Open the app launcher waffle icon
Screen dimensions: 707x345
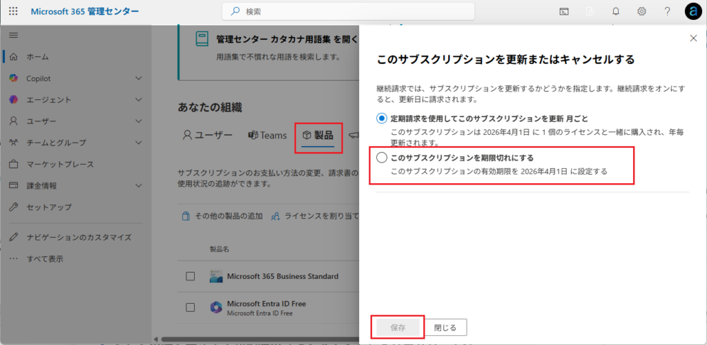(x=14, y=12)
